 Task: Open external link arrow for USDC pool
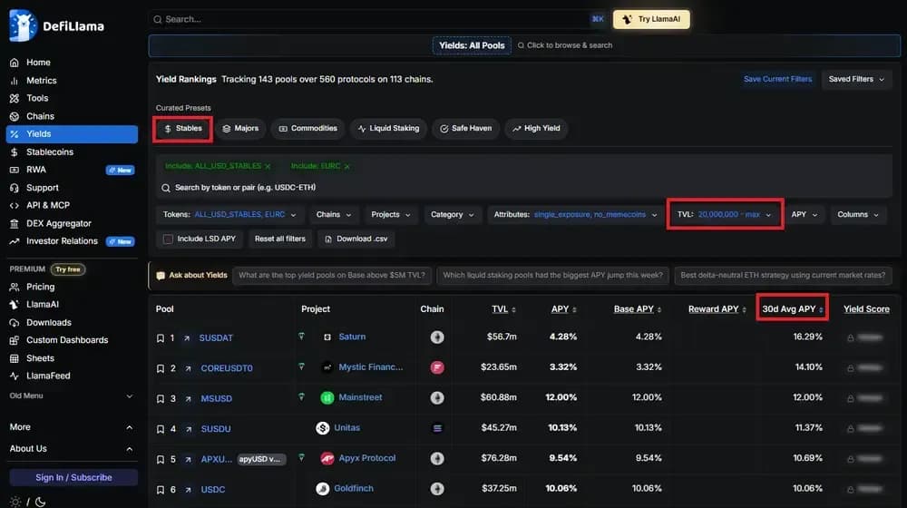[x=188, y=490]
